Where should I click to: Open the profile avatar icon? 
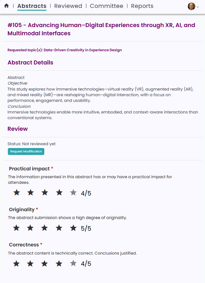pyautogui.click(x=191, y=6)
